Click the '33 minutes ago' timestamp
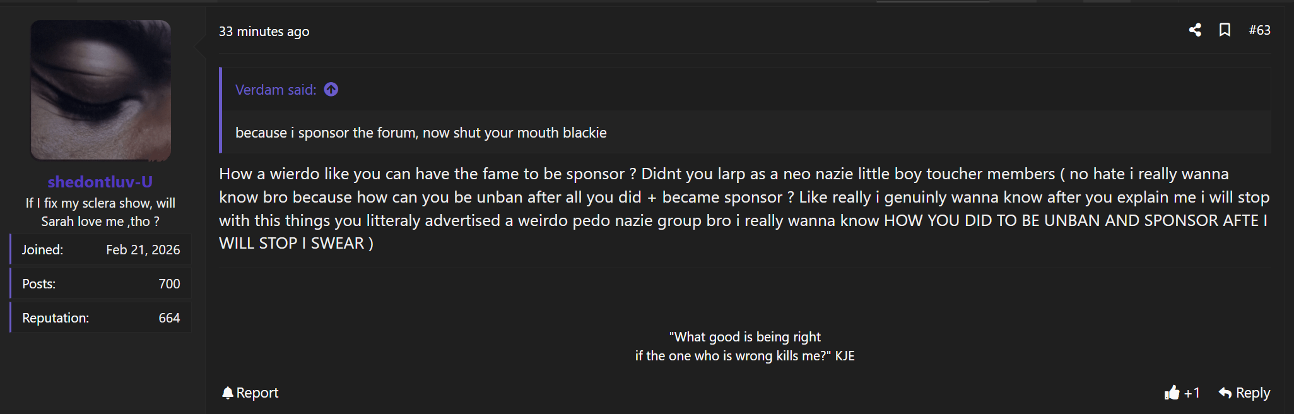The width and height of the screenshot is (1294, 414). point(264,32)
